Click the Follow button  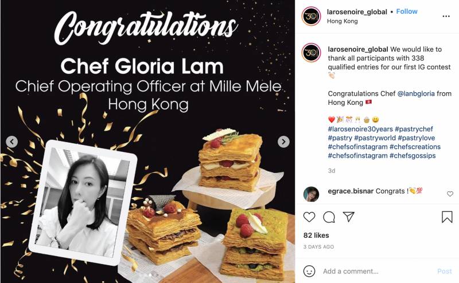407,11
